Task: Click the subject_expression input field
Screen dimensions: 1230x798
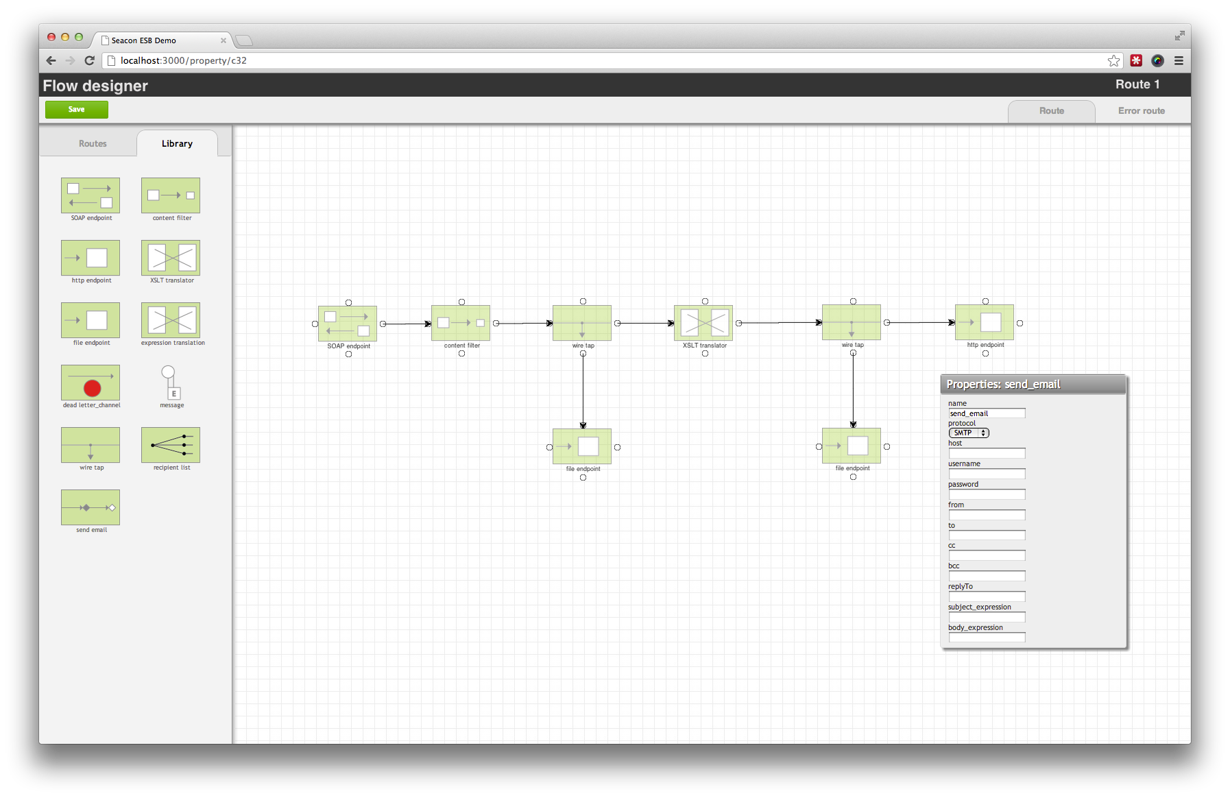Action: point(987,617)
